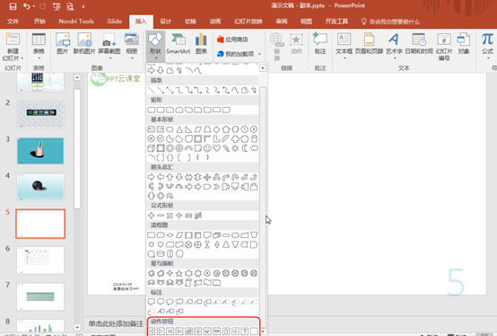Insert the Forward/Next action button
The image size is (497, 336).
pos(161,331)
